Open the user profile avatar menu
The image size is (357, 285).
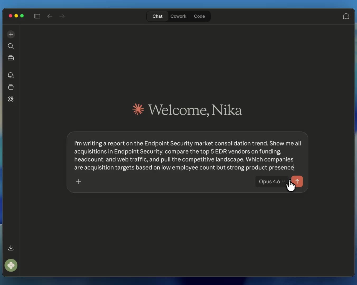(11, 265)
